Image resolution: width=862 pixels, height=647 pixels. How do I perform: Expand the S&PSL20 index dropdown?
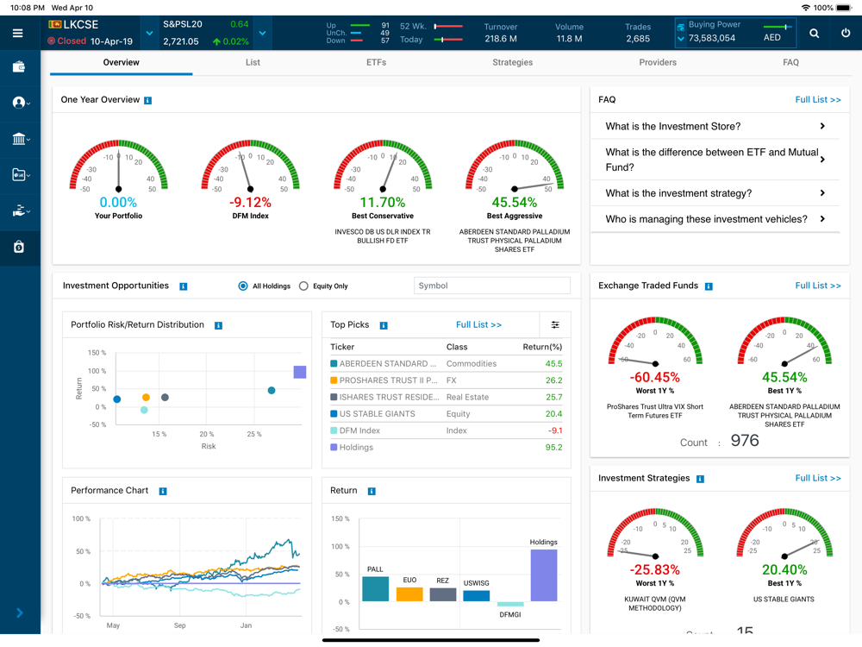click(x=263, y=33)
